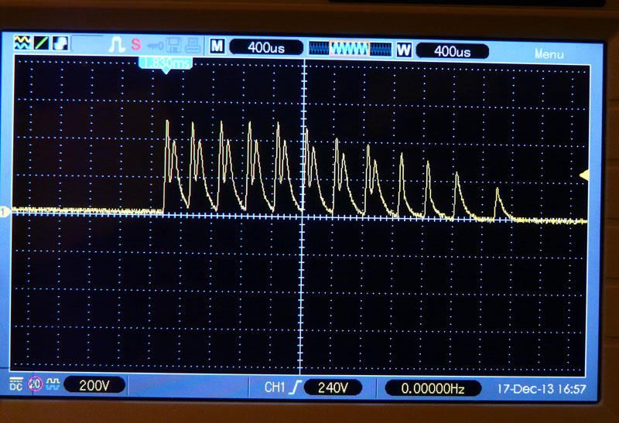Click the blue-white display icon in top bar
619x423 pixels.
60,44
